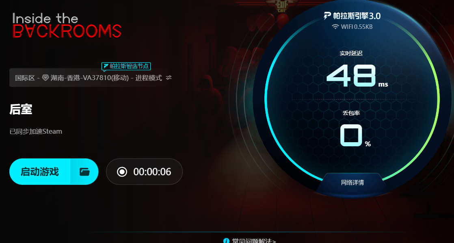Click the stop-acceleration circle icon

coord(122,172)
